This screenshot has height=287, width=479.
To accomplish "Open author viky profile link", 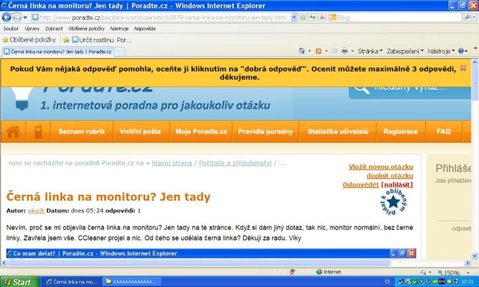I will point(36,210).
